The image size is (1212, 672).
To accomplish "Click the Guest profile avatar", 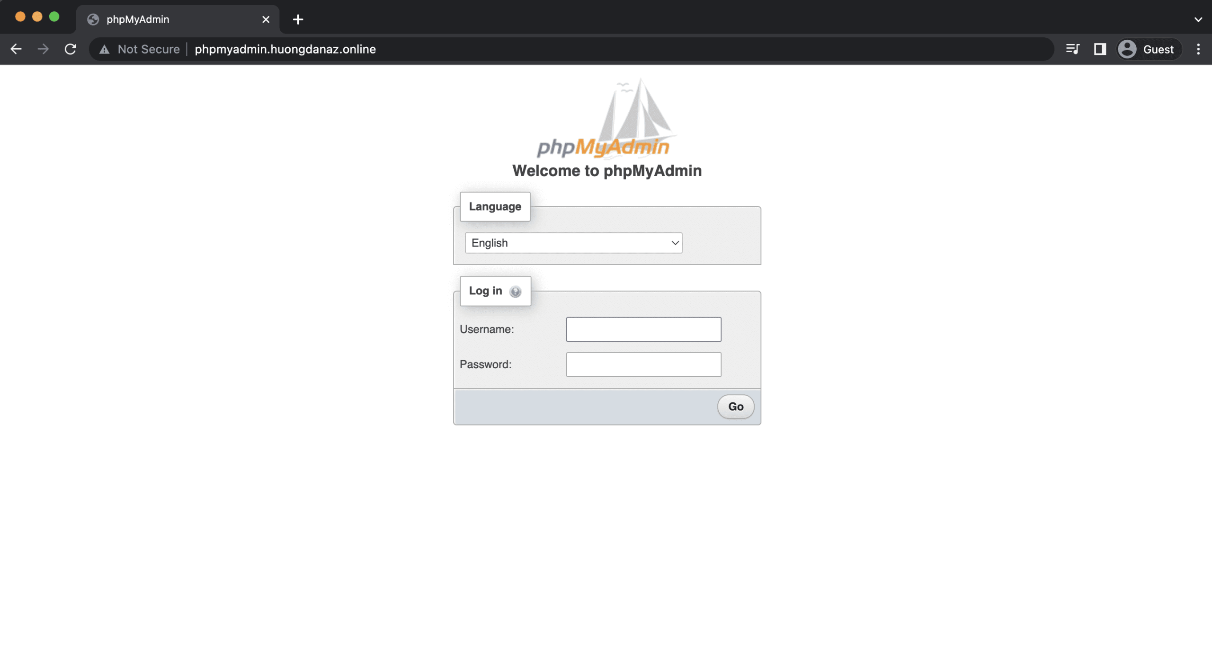I will (1128, 49).
